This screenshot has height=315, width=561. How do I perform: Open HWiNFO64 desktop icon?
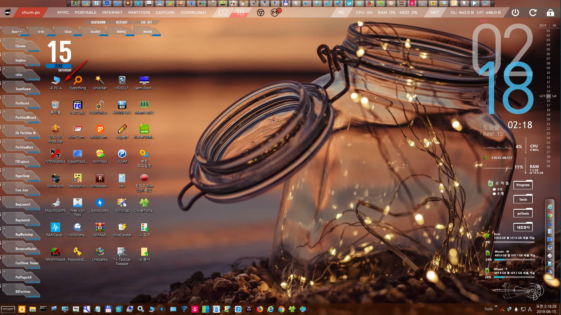[122, 107]
